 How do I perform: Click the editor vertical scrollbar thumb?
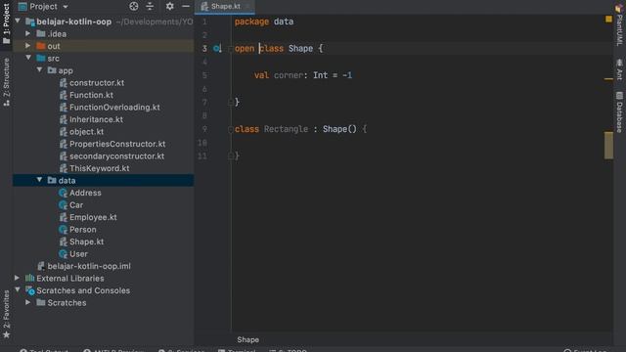click(608, 146)
